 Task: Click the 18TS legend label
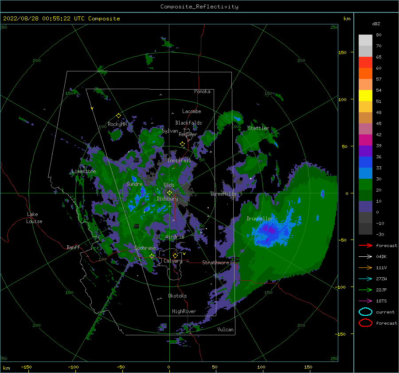pyautogui.click(x=381, y=301)
